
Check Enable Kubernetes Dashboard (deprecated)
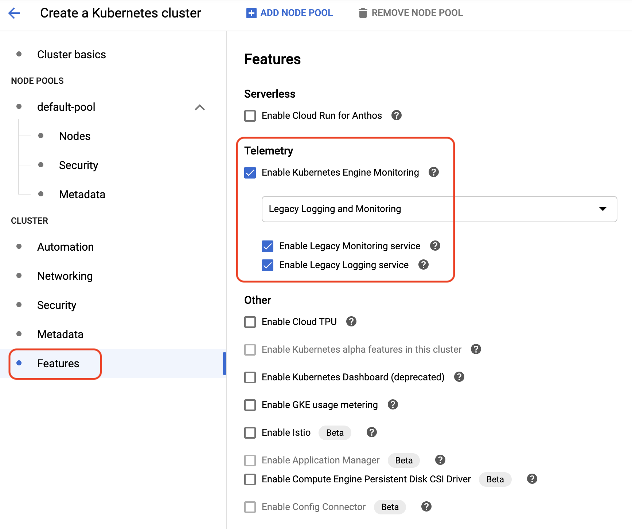tap(250, 377)
